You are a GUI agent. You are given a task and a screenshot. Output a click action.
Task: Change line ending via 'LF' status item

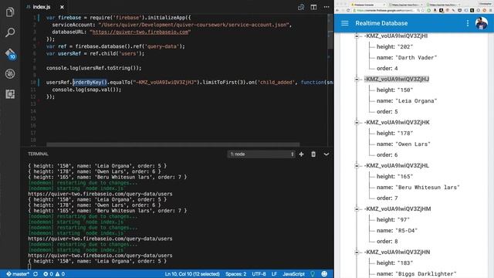click(274, 274)
